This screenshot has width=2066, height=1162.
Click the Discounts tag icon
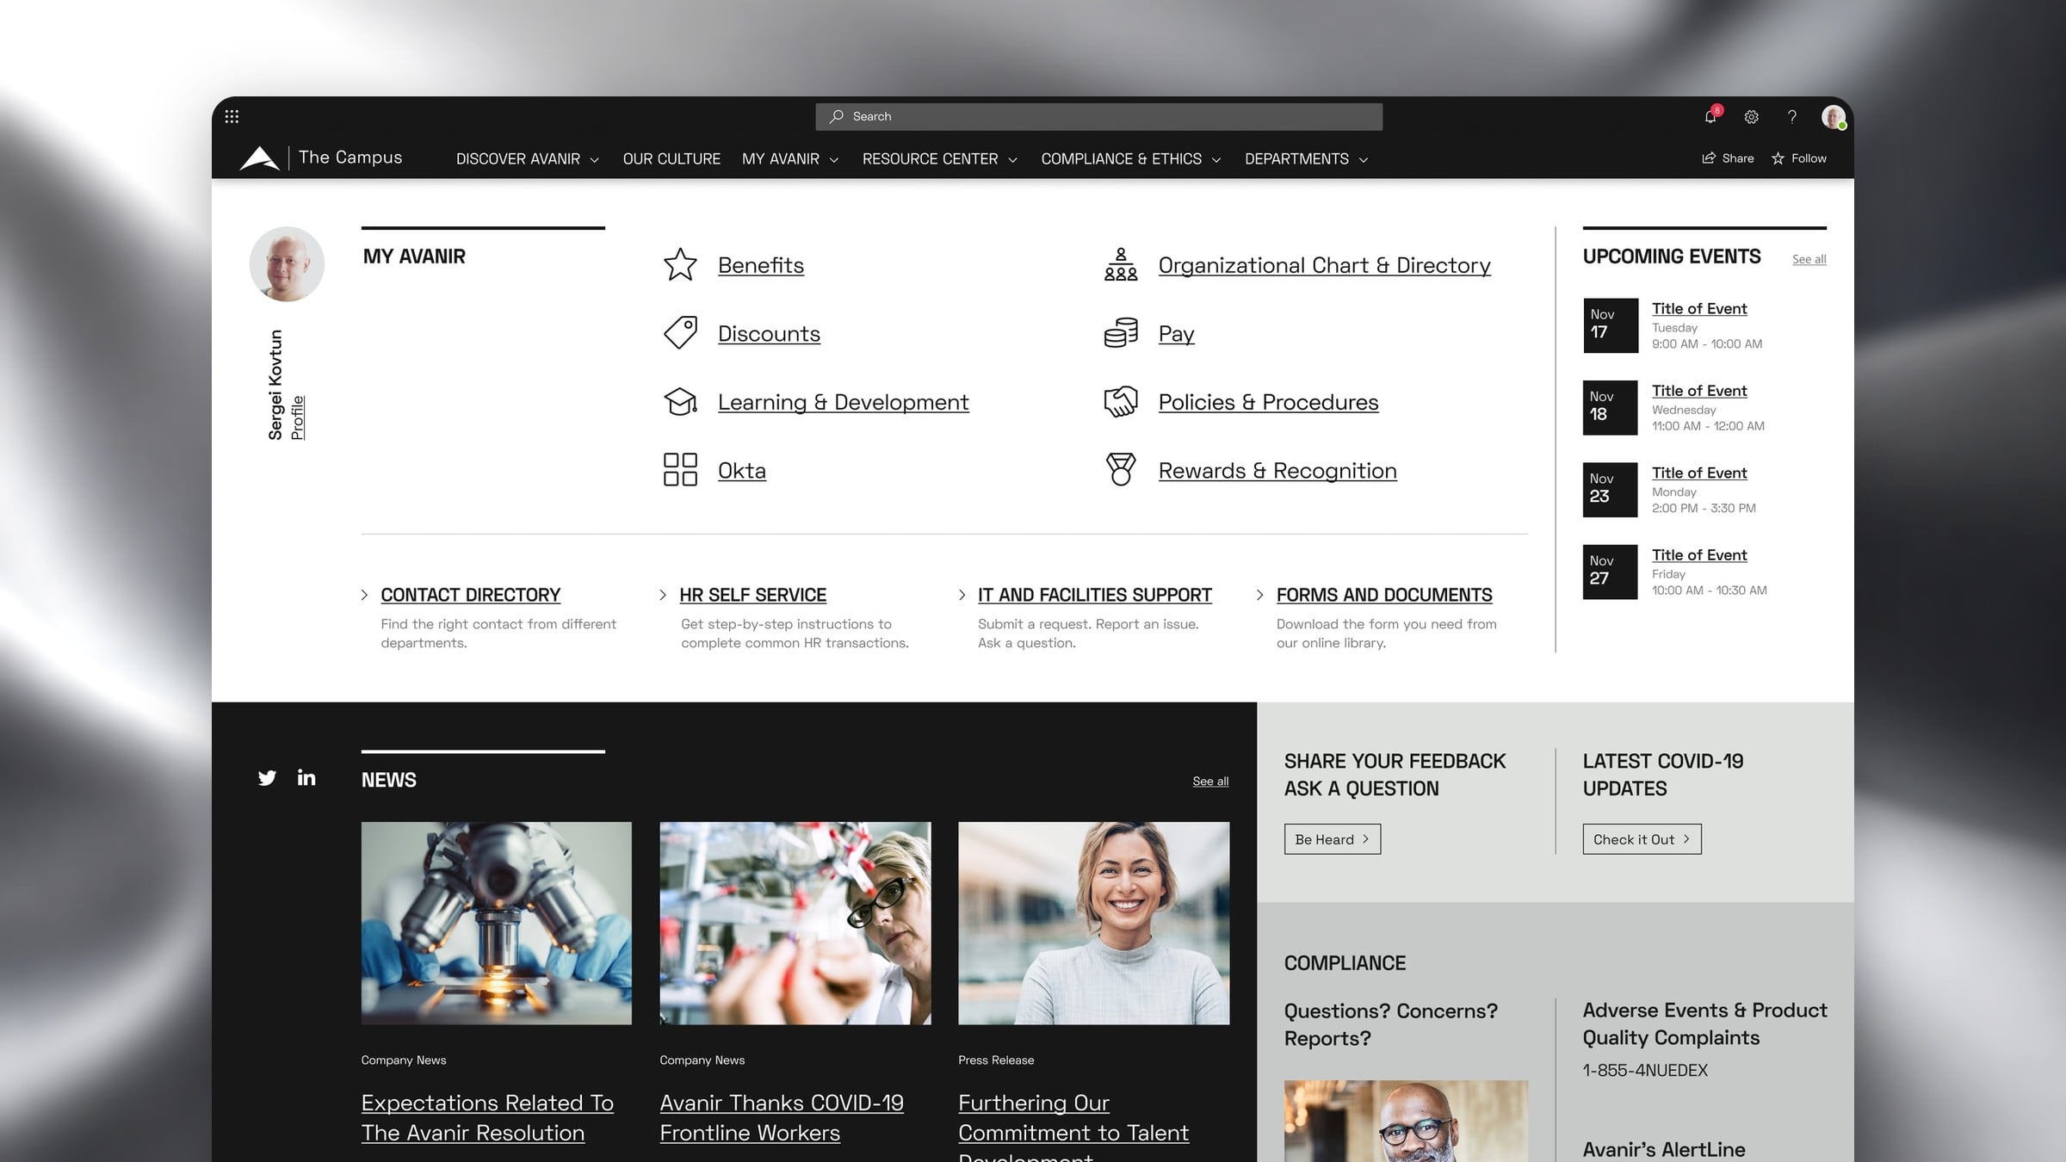click(x=680, y=333)
